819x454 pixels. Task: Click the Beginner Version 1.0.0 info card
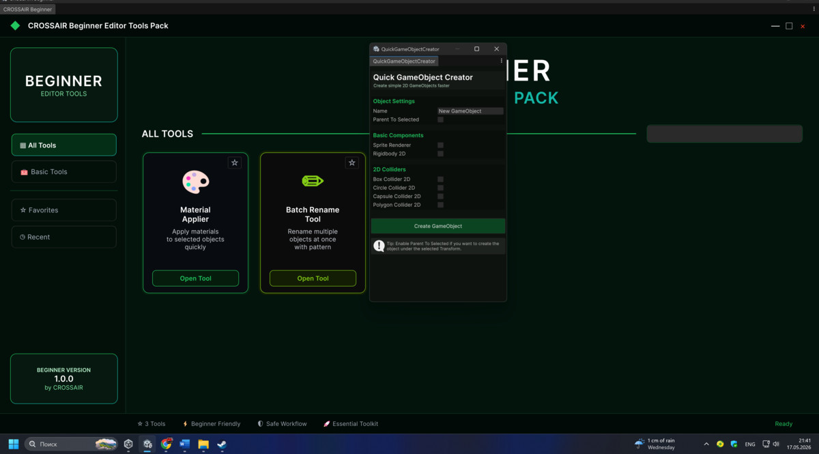click(64, 379)
